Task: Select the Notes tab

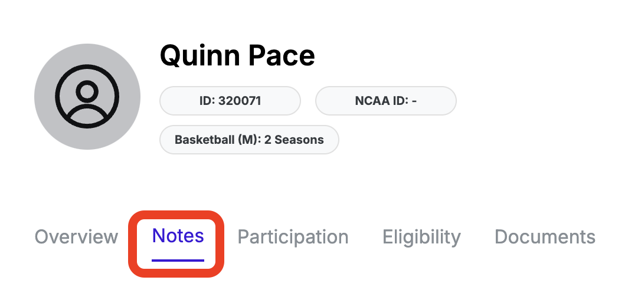Action: point(178,236)
